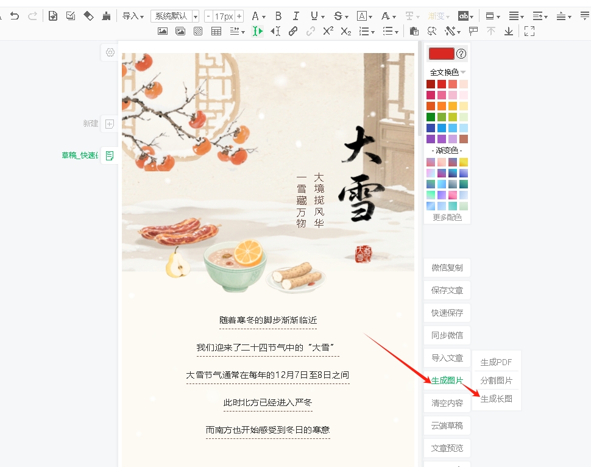Insert a table using the grid icon
591x467 pixels.
[x=216, y=31]
